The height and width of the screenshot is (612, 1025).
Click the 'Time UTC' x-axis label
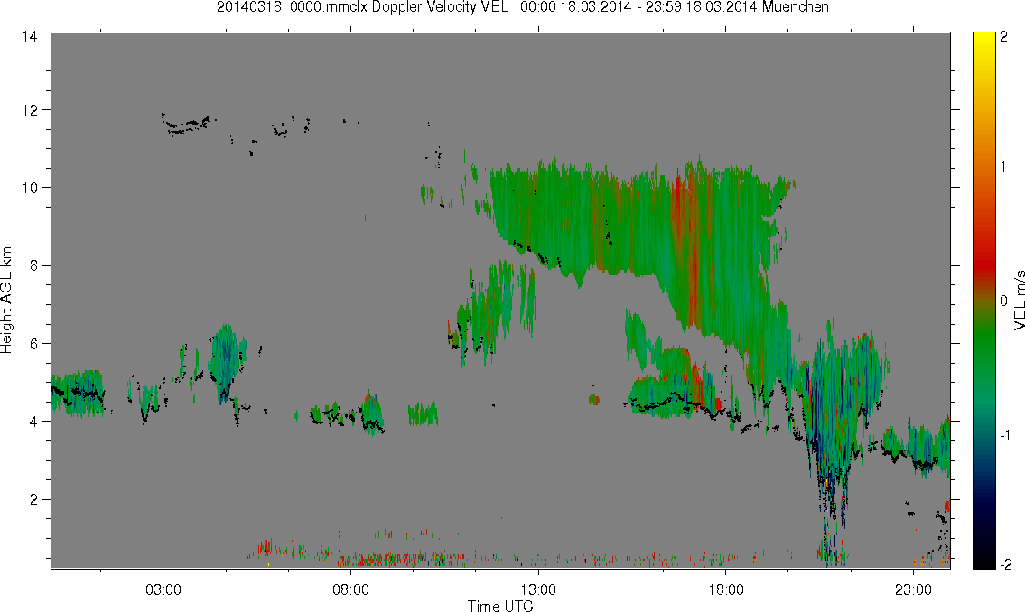[x=500, y=606]
